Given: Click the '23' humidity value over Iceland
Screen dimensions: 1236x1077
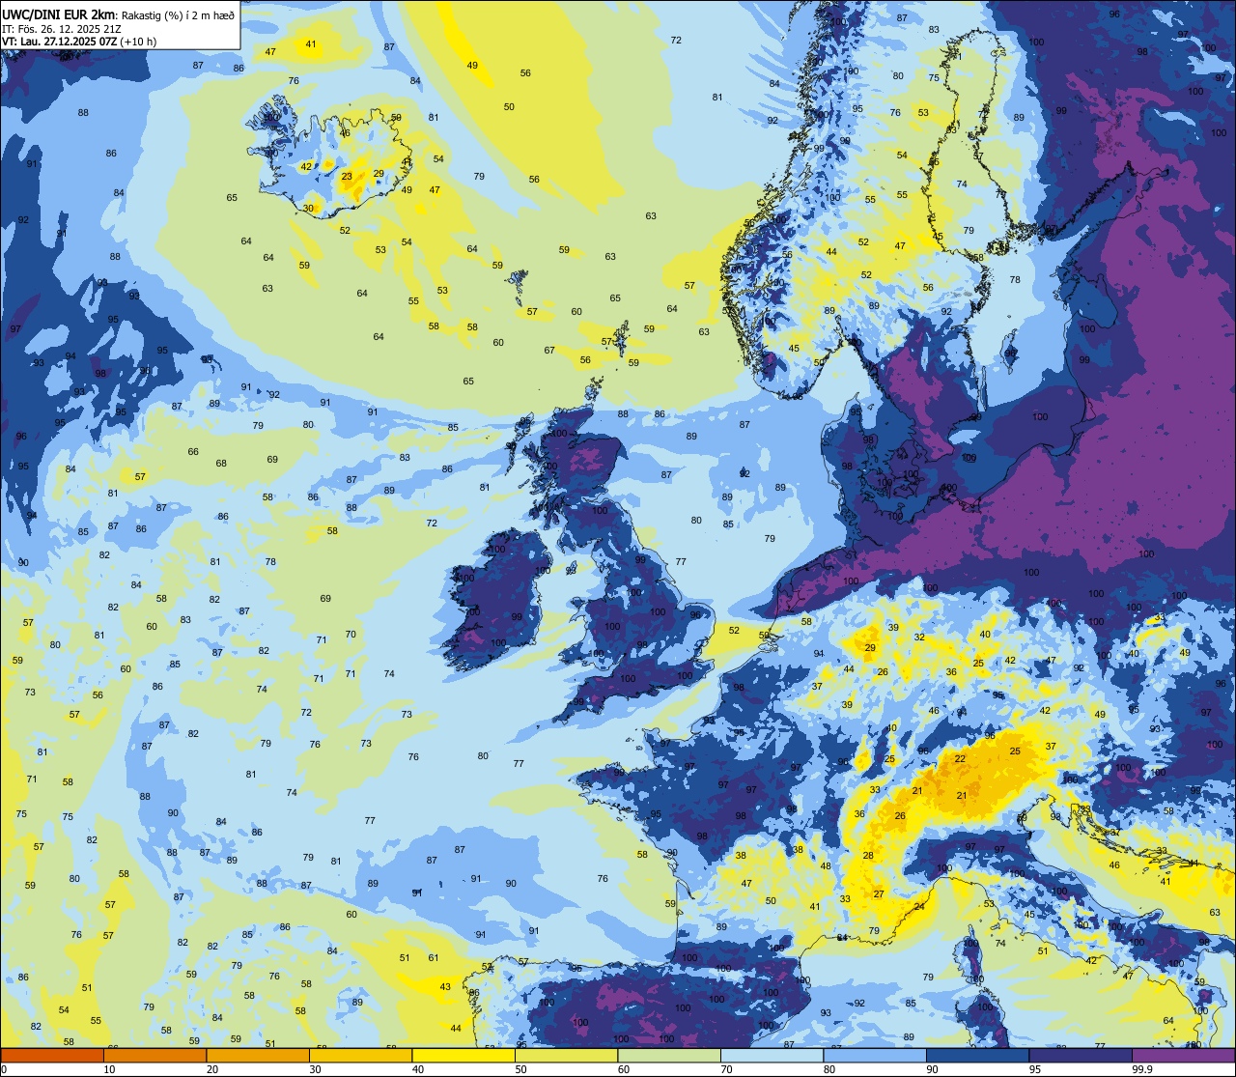Looking at the screenshot, I should (x=348, y=177).
